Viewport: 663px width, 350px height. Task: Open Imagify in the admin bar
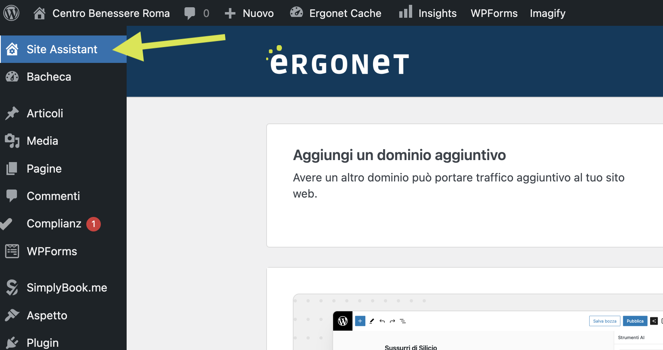547,13
